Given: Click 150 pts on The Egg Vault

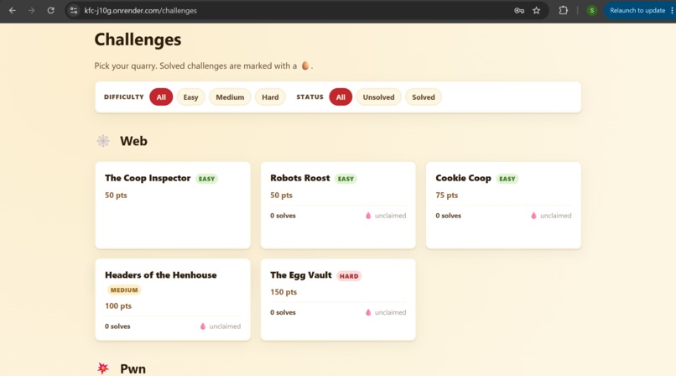Looking at the screenshot, I should [x=283, y=292].
